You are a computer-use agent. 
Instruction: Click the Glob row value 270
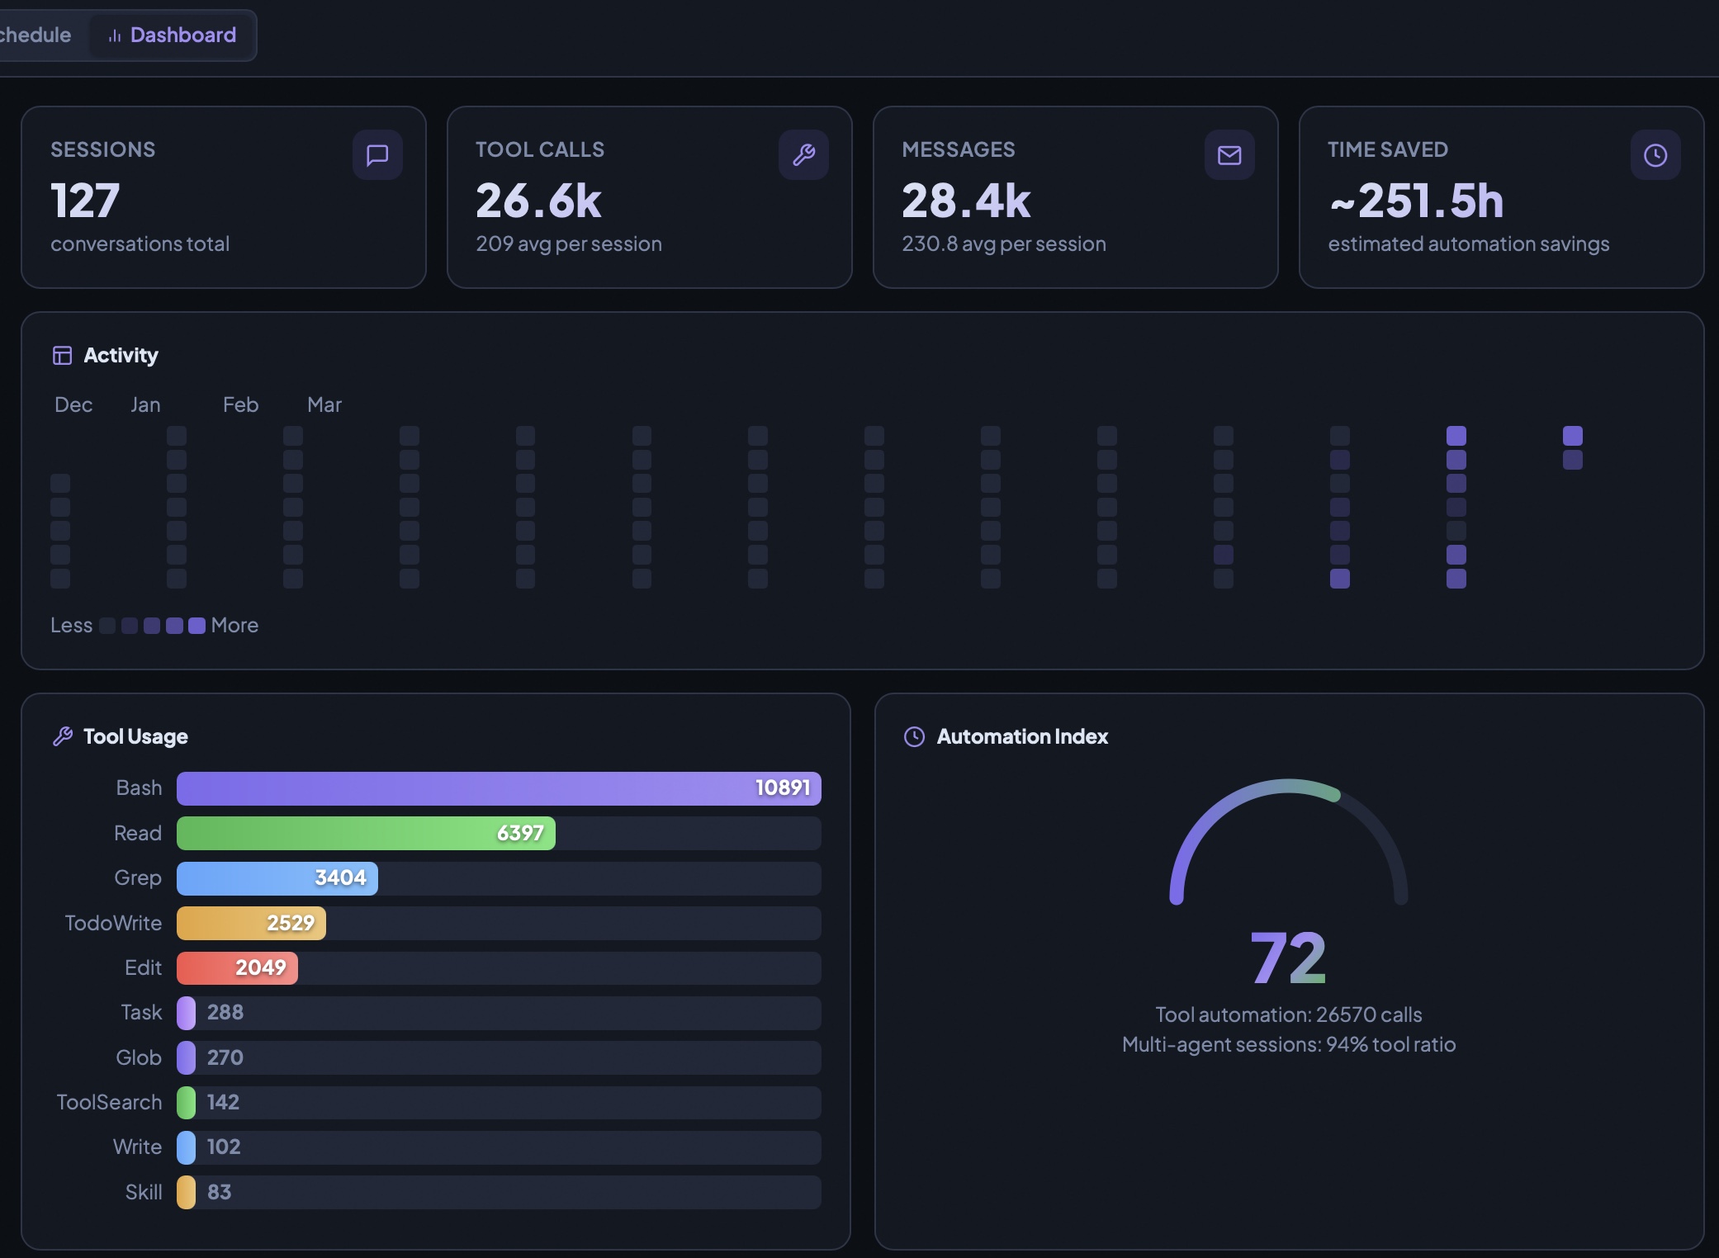(x=225, y=1057)
